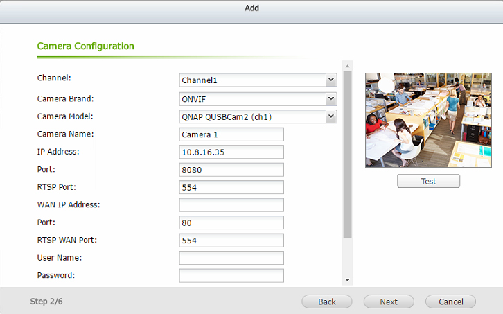The image size is (503, 314).
Task: Click the Test button
Action: point(428,181)
